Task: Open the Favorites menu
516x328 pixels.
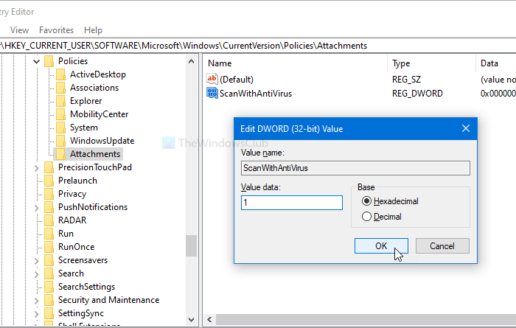Action: pyautogui.click(x=56, y=30)
